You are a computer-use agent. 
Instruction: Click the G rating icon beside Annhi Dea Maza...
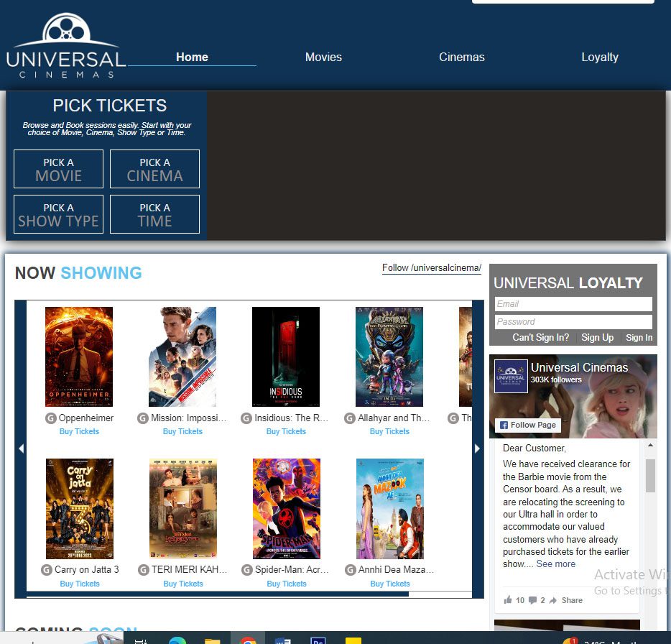tap(351, 570)
